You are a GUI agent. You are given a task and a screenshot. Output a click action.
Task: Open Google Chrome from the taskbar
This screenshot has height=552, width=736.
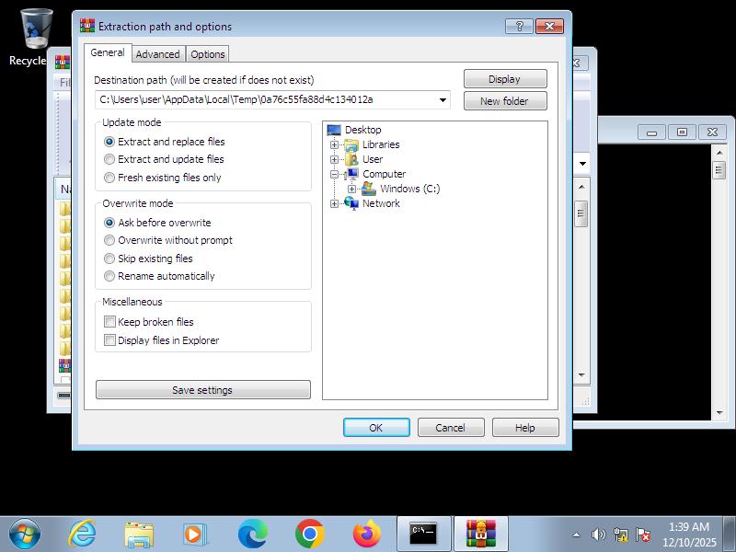pyautogui.click(x=309, y=534)
